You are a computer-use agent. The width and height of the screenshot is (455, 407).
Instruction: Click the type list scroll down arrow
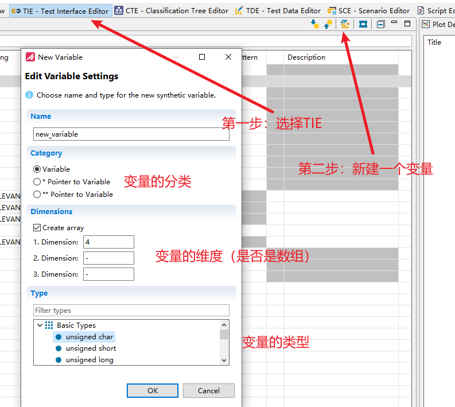tap(224, 361)
